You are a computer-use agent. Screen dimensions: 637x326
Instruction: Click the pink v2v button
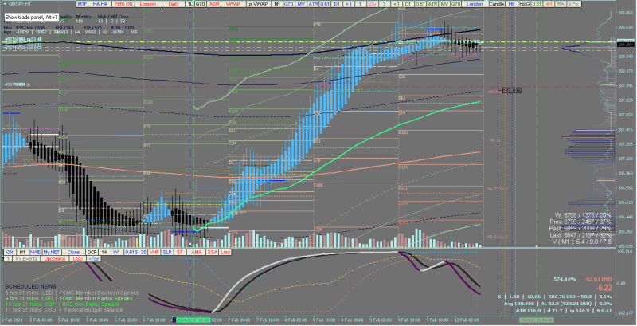pyautogui.click(x=372, y=4)
